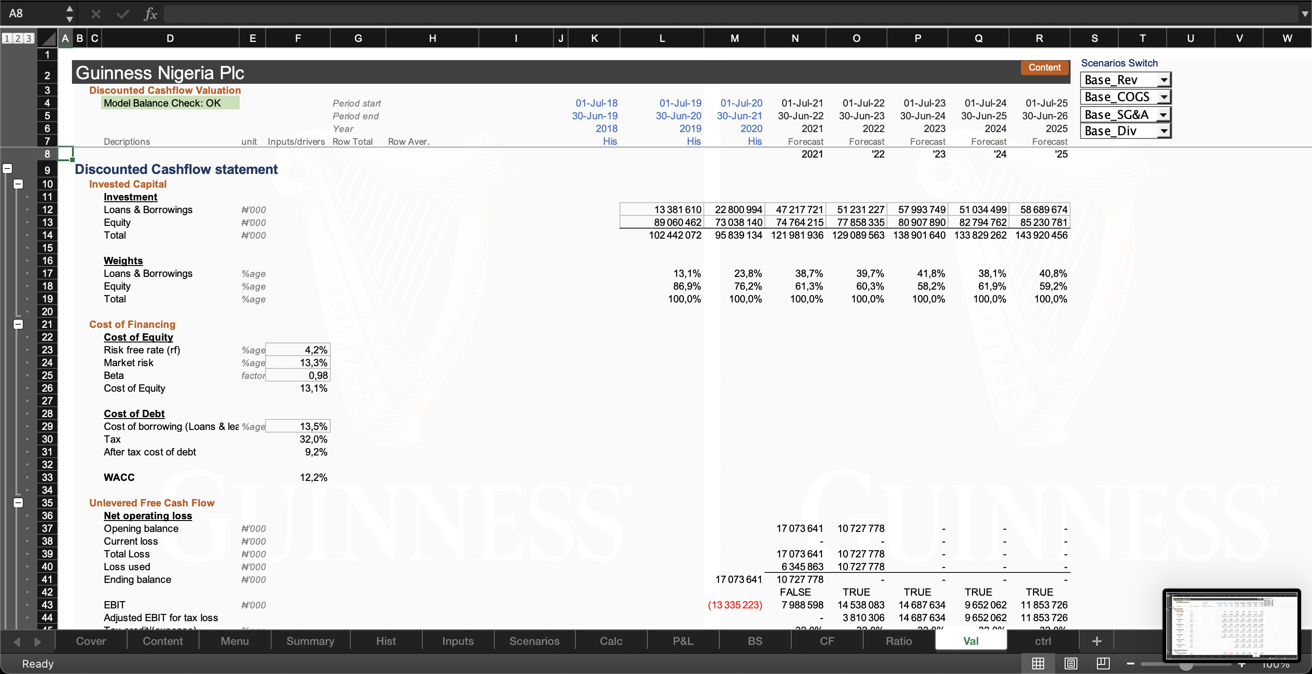Image resolution: width=1312 pixels, height=674 pixels.
Task: Switch to the P&L sheet tab
Action: (x=683, y=641)
